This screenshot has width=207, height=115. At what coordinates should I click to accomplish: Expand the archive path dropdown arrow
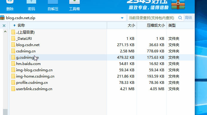122,18
